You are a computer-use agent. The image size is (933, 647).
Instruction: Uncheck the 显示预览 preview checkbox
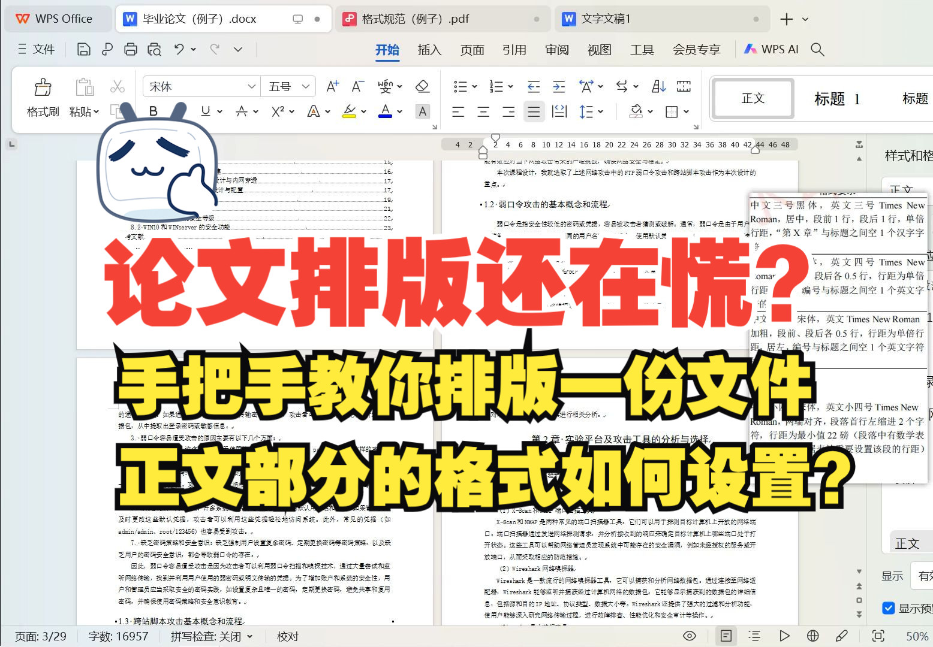click(x=888, y=607)
